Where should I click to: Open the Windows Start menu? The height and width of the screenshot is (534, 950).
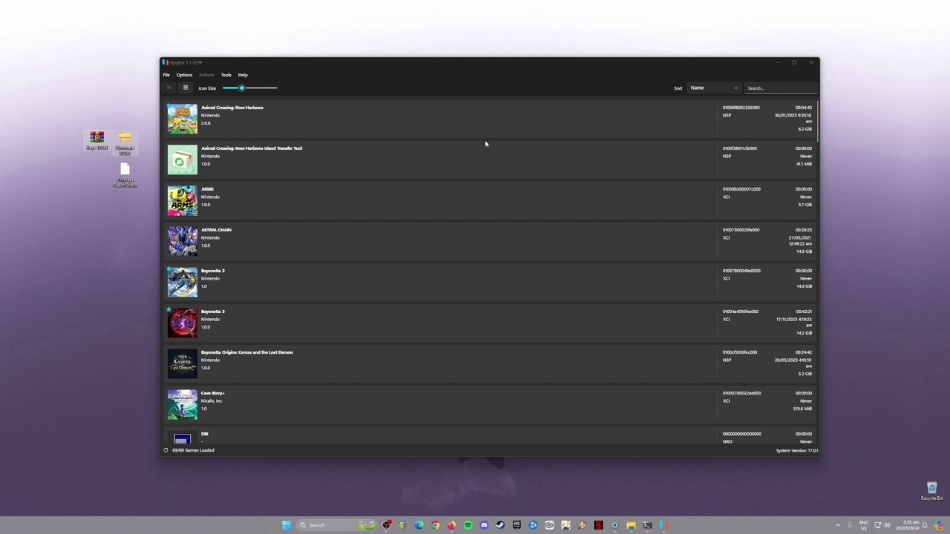[x=286, y=525]
